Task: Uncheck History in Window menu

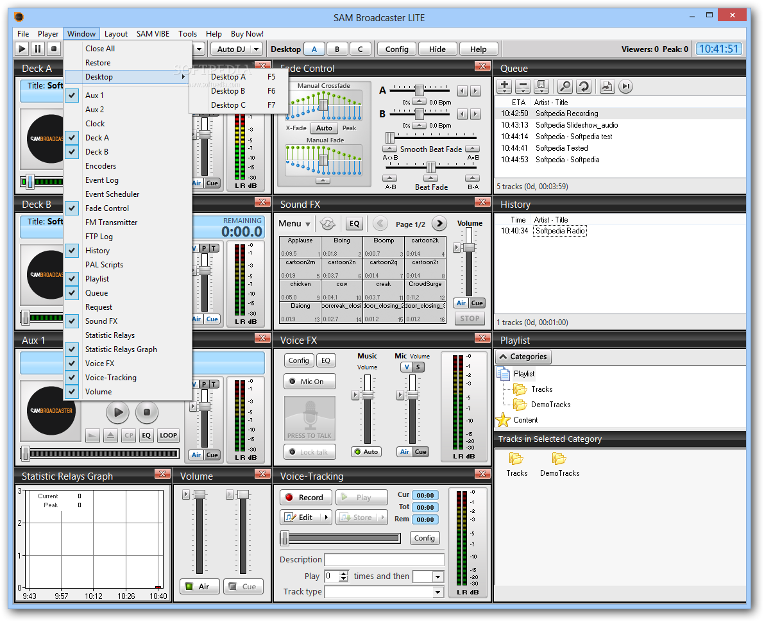Action: pyautogui.click(x=128, y=251)
